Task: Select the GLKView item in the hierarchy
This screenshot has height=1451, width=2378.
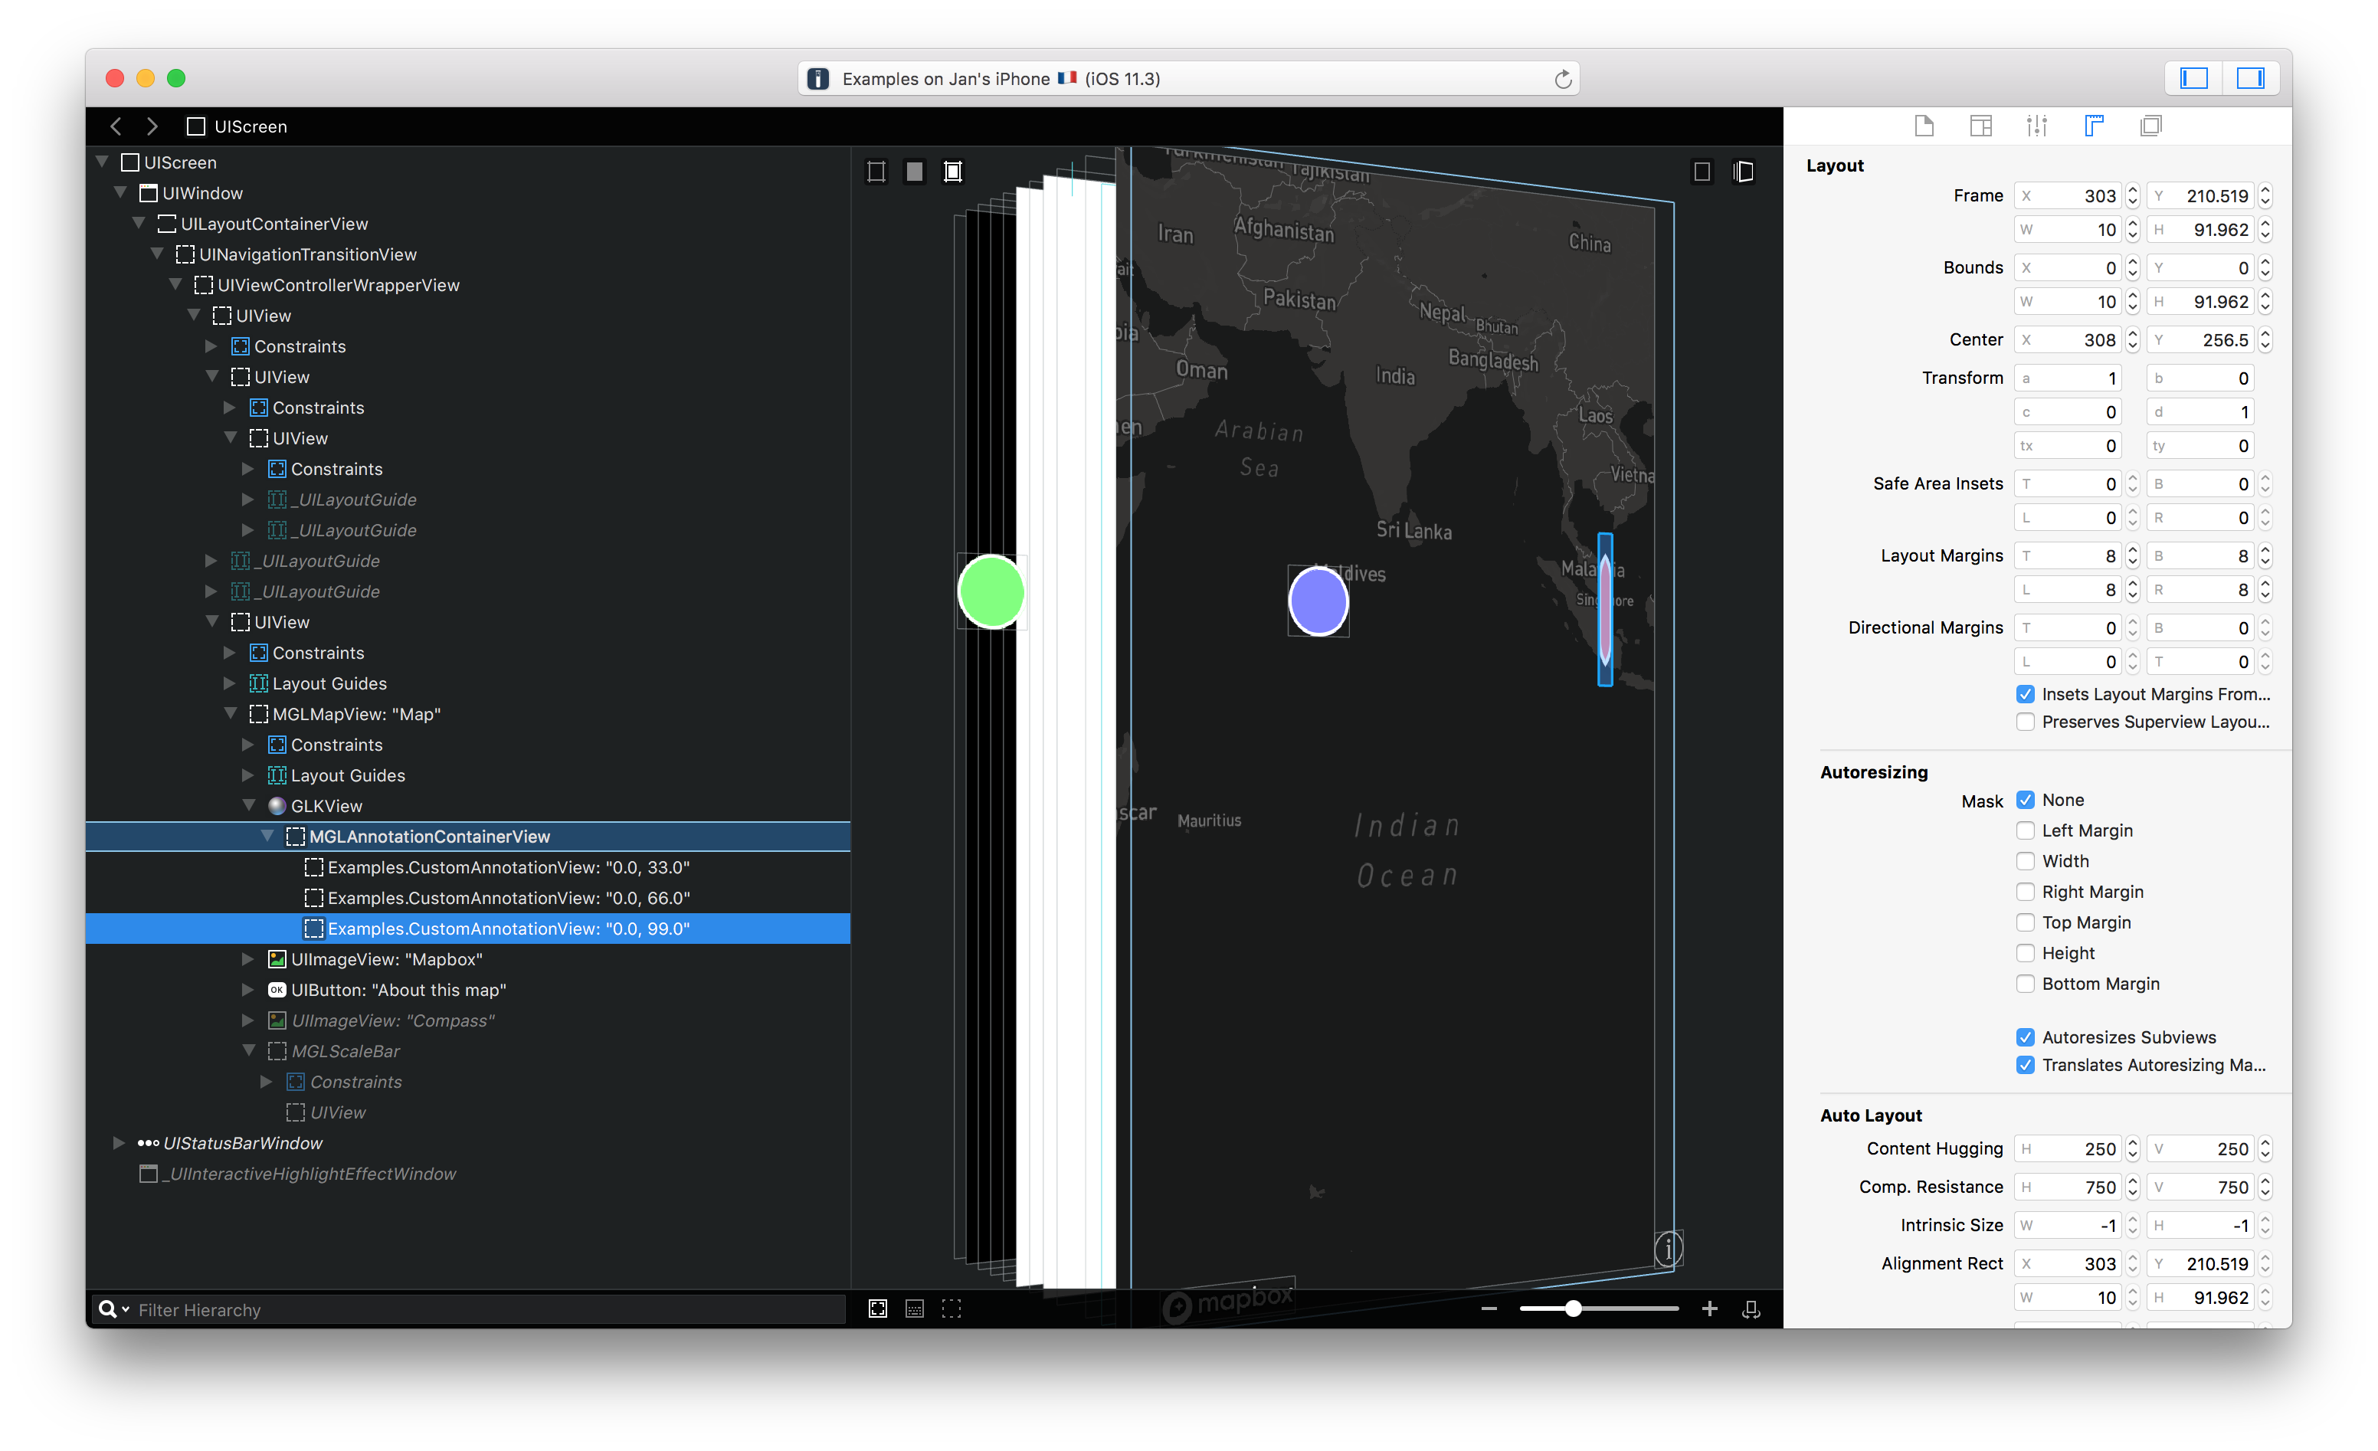Action: [326, 806]
